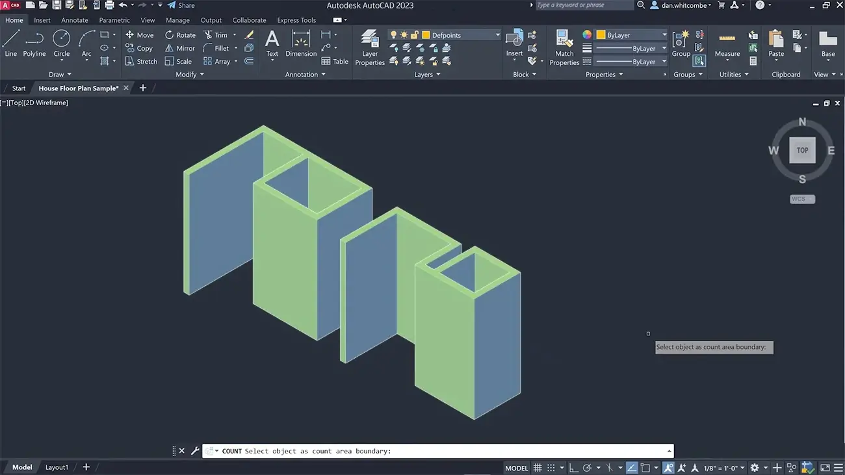Open the Measure tool

click(727, 47)
